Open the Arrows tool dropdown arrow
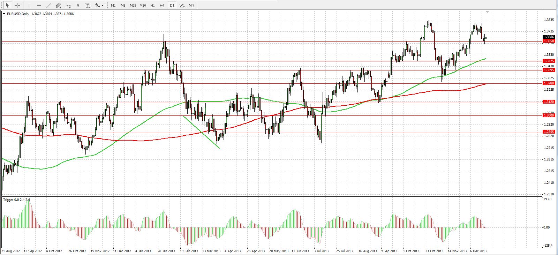The width and height of the screenshot is (558, 255). [x=103, y=6]
